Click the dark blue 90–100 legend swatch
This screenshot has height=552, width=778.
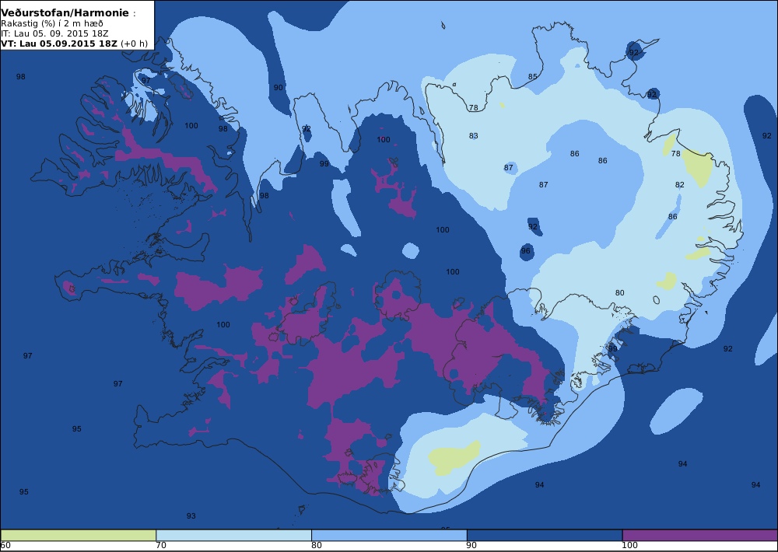coord(545,536)
